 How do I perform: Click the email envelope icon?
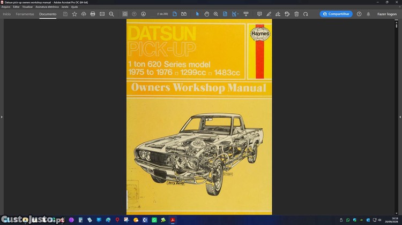click(x=102, y=14)
